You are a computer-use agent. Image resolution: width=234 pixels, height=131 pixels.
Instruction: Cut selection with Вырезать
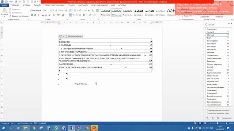[15, 9]
